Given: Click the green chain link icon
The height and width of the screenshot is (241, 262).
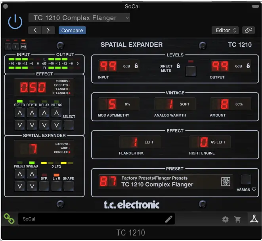Looking at the screenshot, I should coord(9,219).
